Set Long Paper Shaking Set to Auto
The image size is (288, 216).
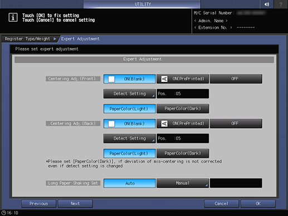130,183
